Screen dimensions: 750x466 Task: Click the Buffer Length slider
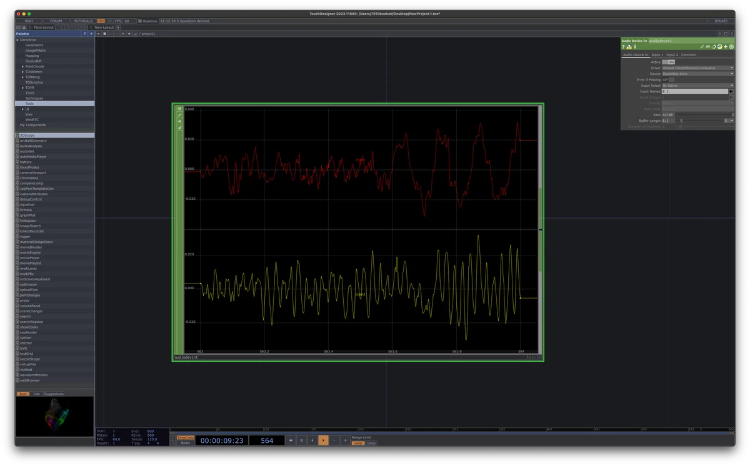tap(699, 121)
